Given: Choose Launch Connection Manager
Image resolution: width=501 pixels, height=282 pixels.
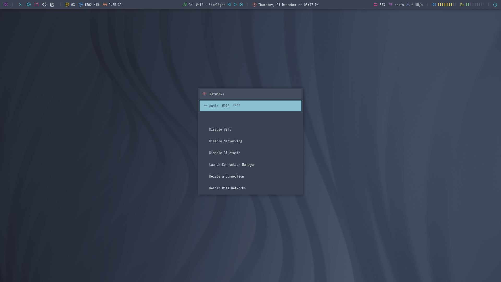Looking at the screenshot, I should point(232,165).
